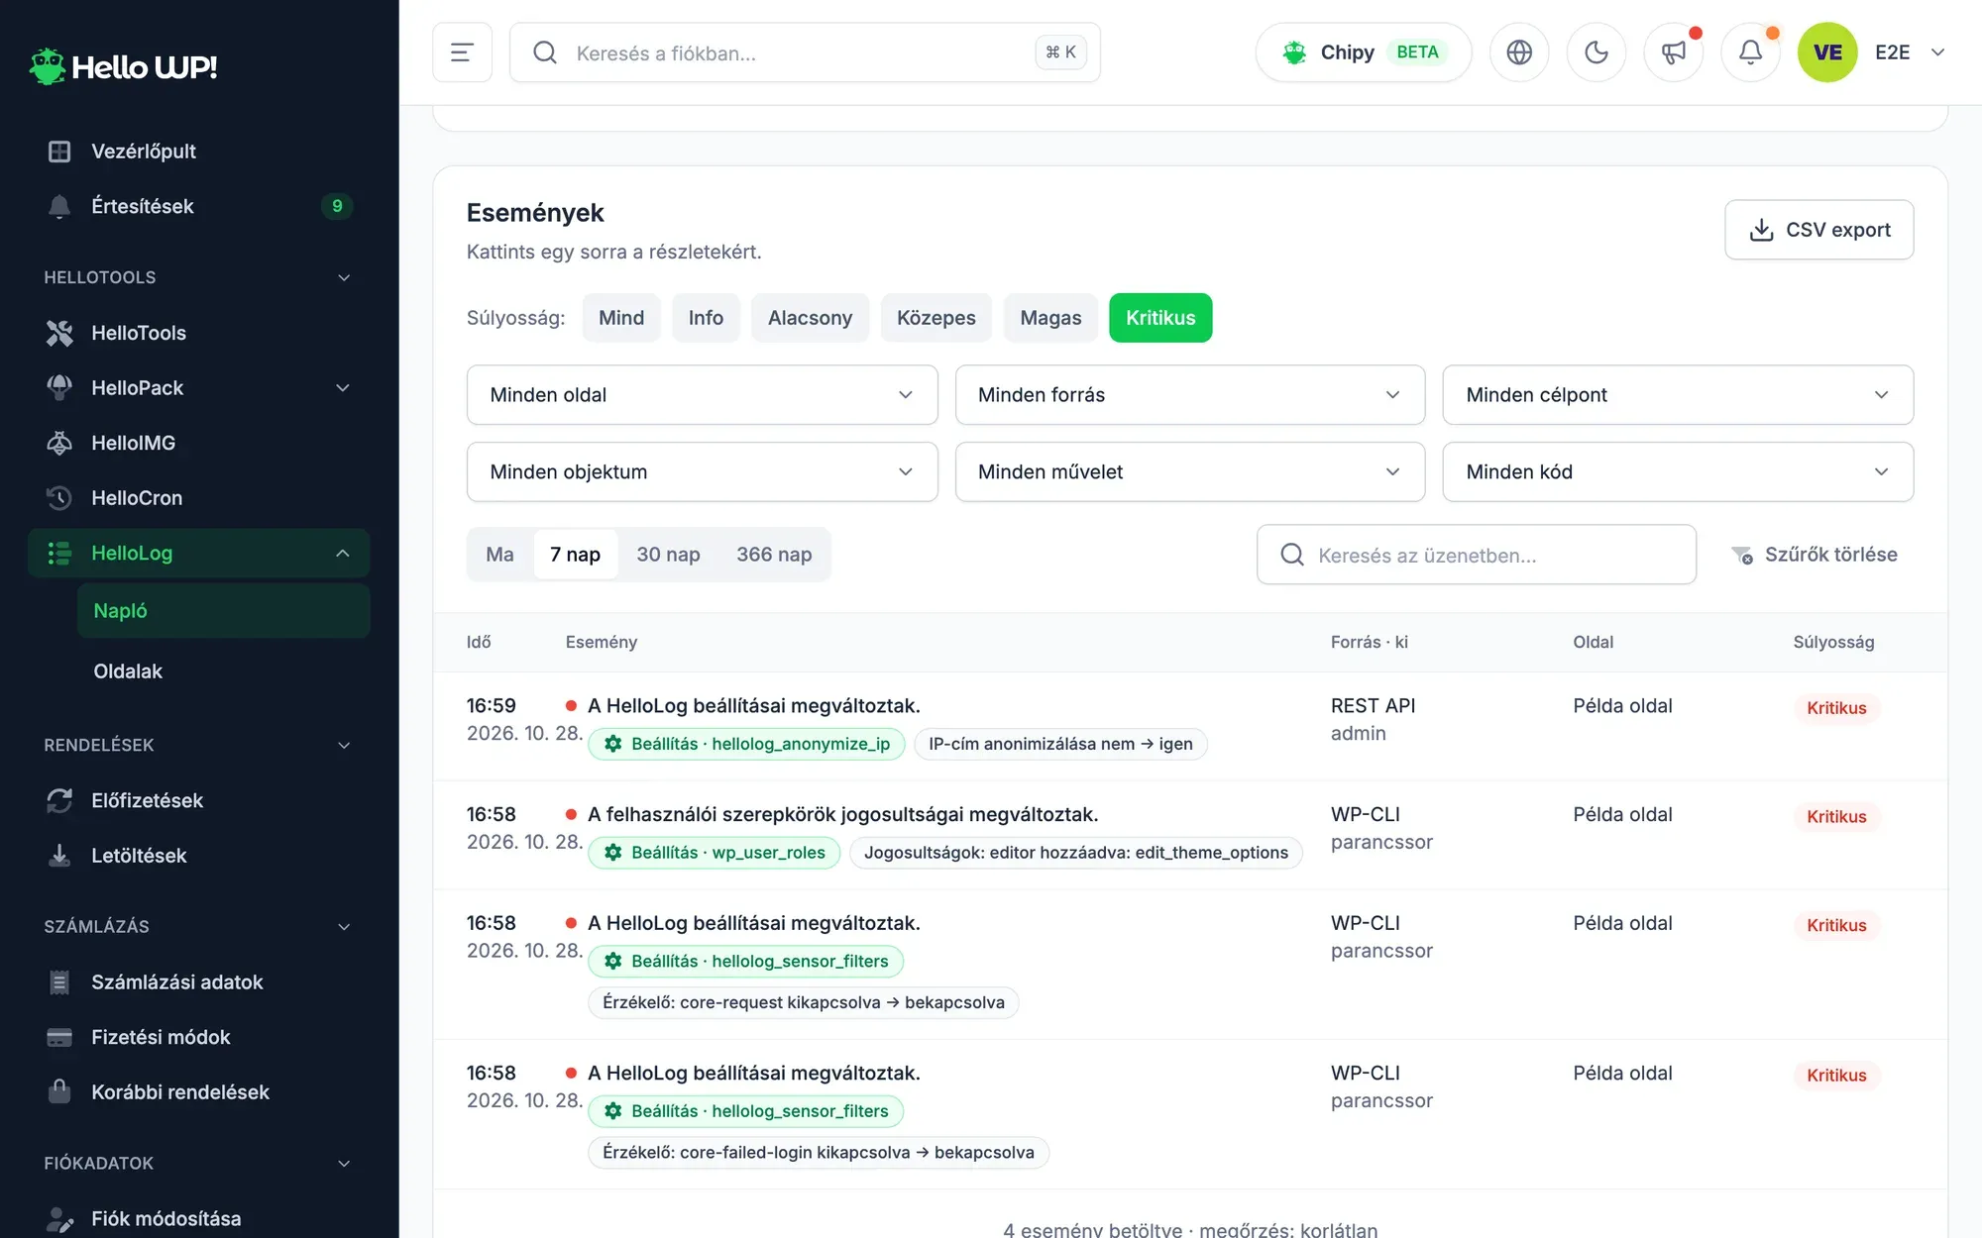Click the Hello WP! logo
1982x1238 pixels.
coord(123,66)
